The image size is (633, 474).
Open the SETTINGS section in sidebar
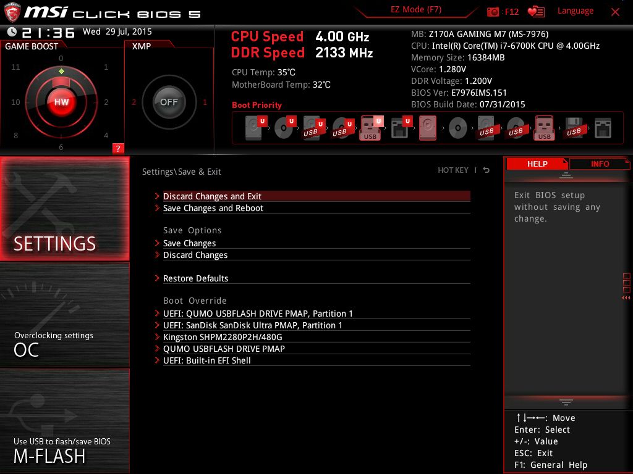pyautogui.click(x=64, y=209)
